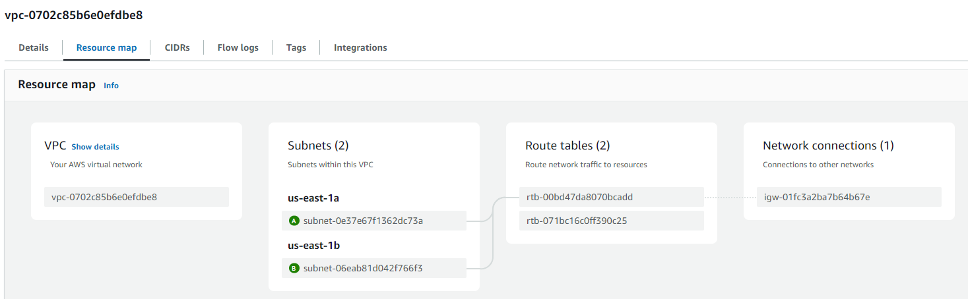Select the Resource map tab
The width and height of the screenshot is (968, 299).
click(x=107, y=47)
